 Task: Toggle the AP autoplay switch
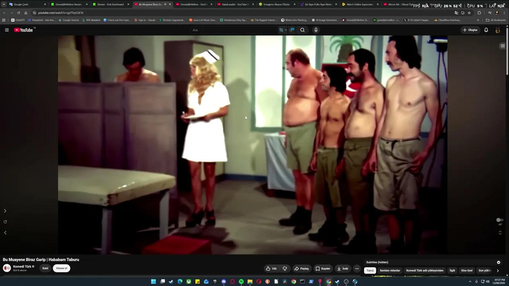pyautogui.click(x=500, y=220)
